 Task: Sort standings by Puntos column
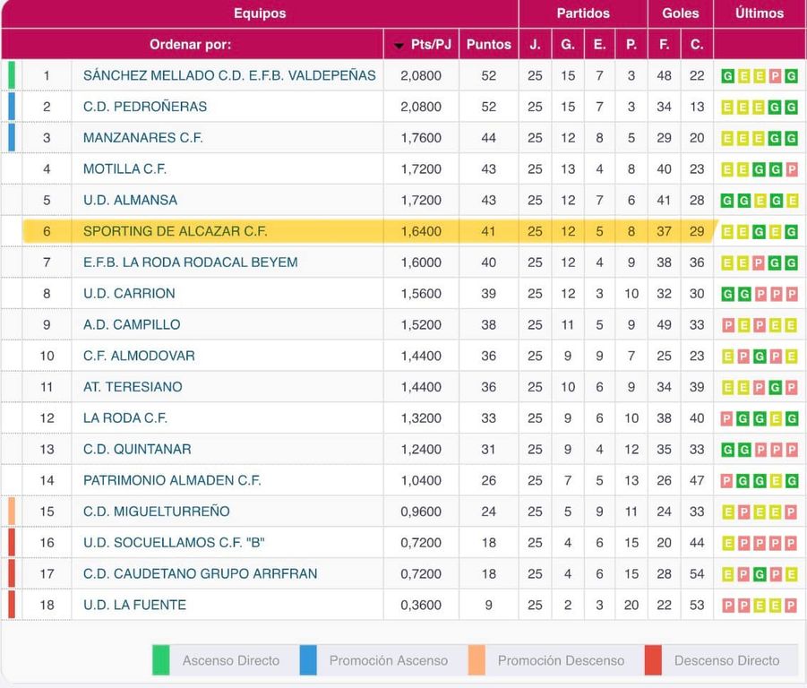point(488,44)
